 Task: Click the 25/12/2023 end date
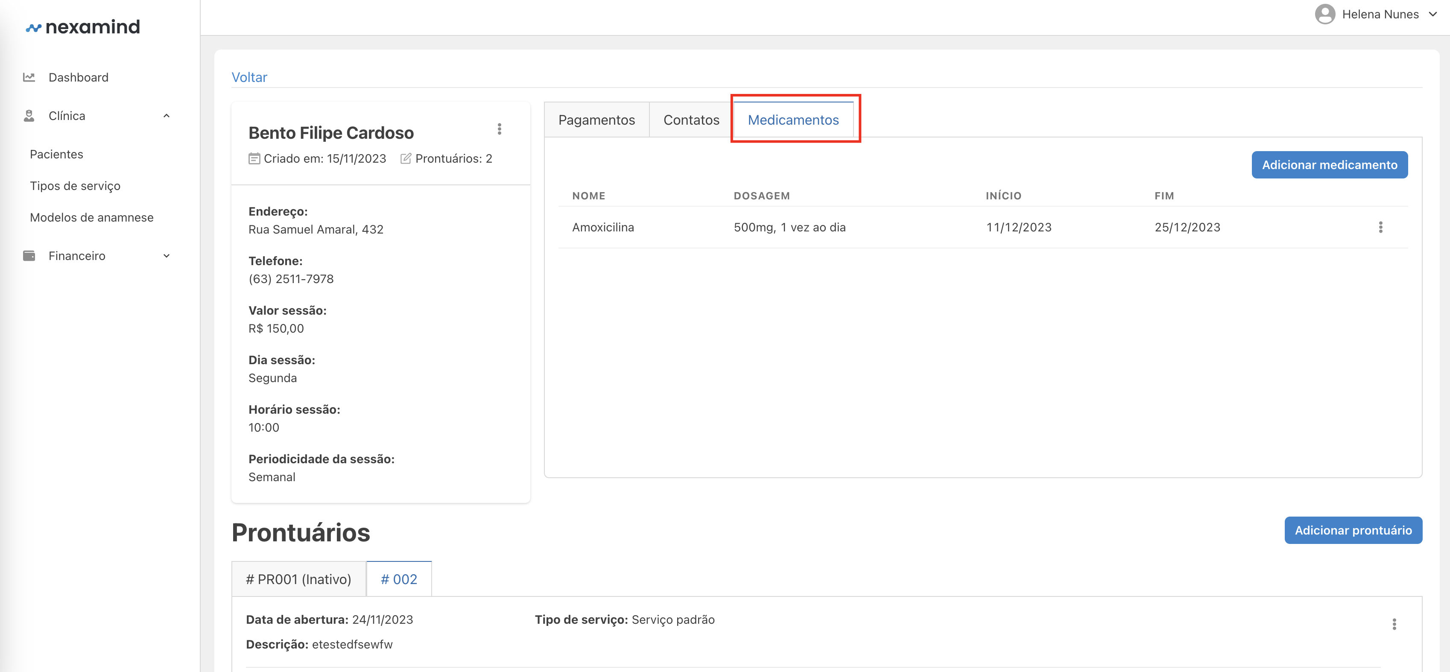coord(1187,228)
